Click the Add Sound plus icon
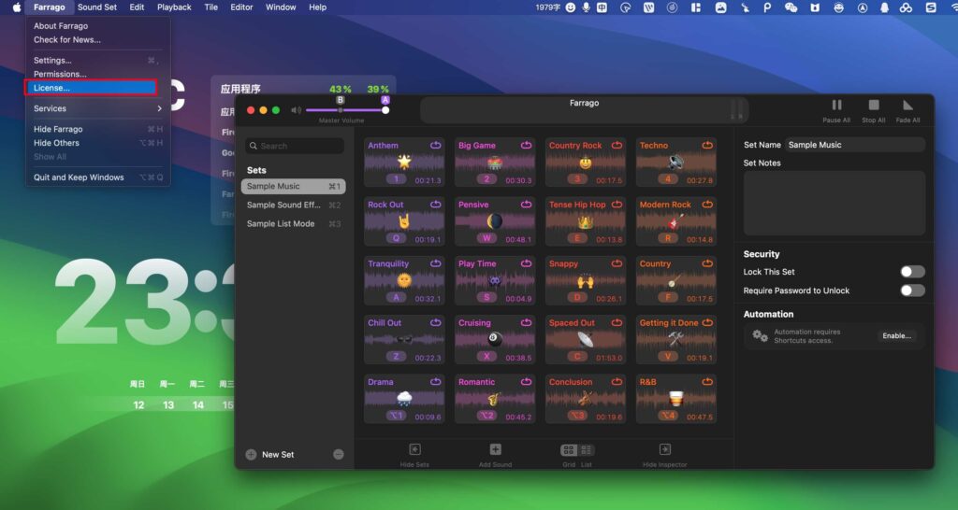 point(496,449)
